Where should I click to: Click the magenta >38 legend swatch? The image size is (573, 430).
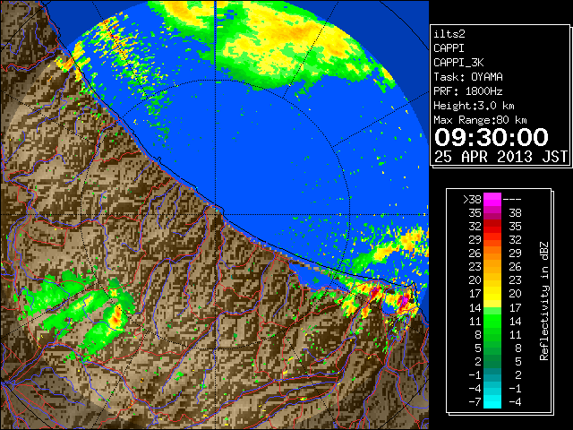pyautogui.click(x=492, y=200)
